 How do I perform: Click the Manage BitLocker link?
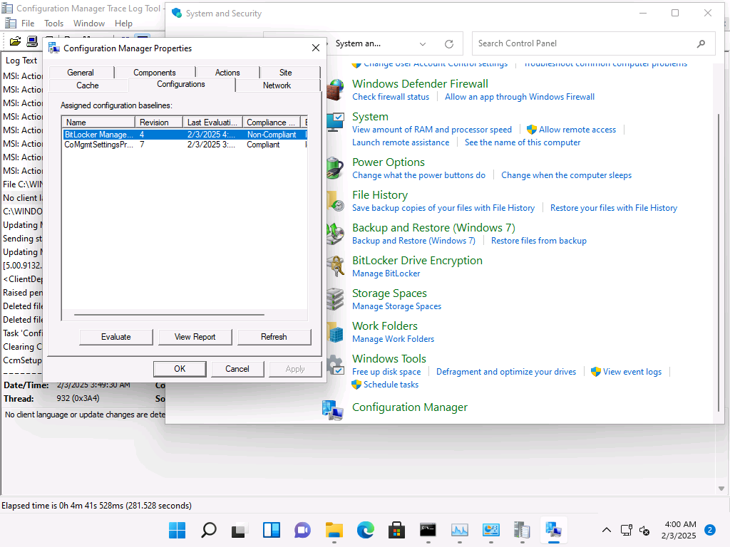(x=386, y=273)
